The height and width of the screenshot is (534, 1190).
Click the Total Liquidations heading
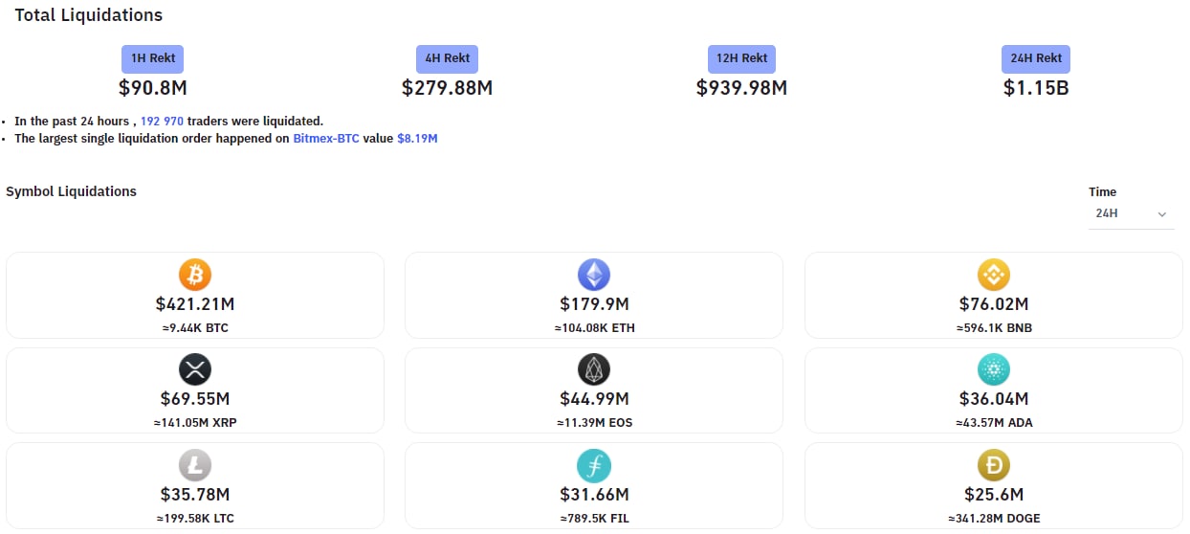point(88,15)
